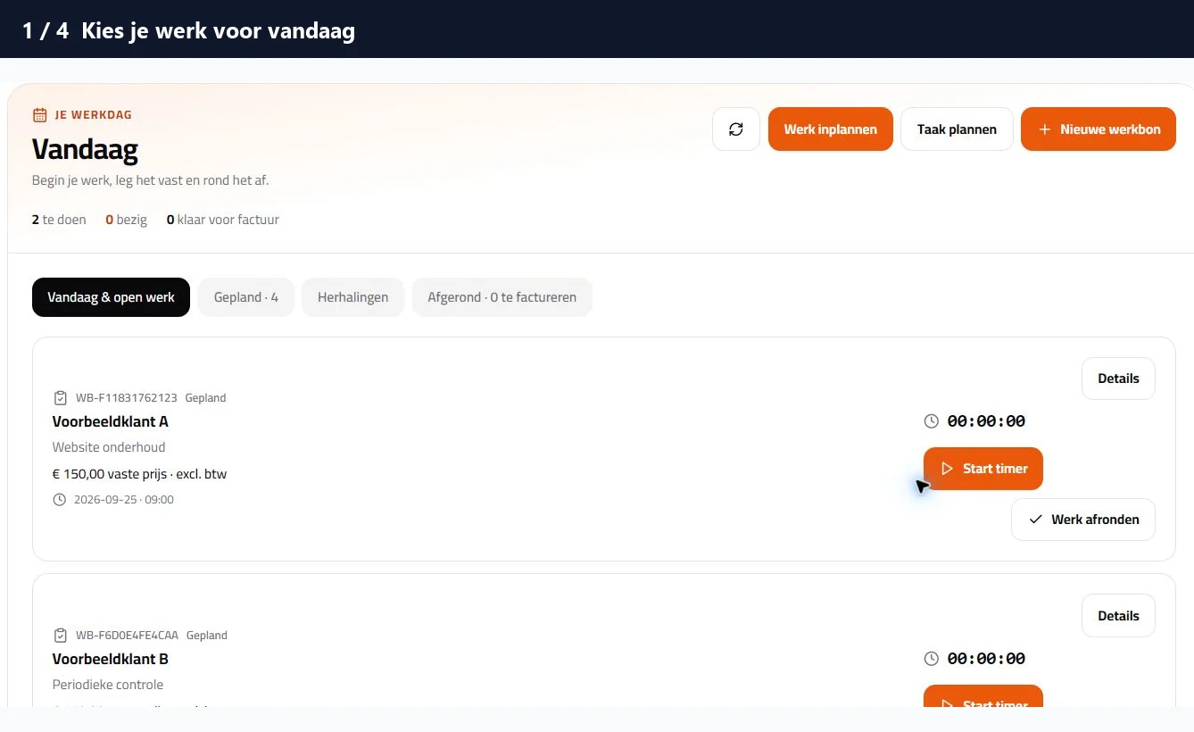Switch to the Gepland · 4 tab
Viewport: 1194px width, 732px height.
246,297
